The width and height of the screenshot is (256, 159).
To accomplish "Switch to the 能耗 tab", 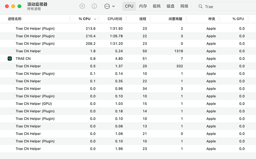I will point(157,6).
